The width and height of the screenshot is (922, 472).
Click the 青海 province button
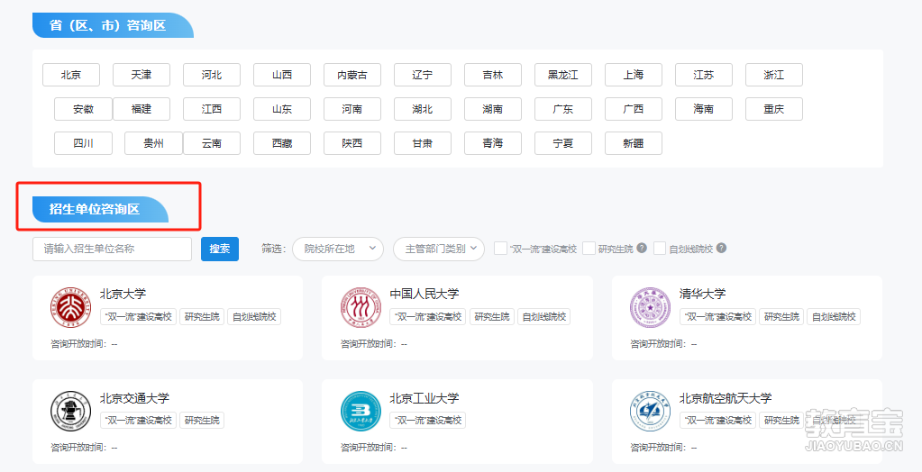pyautogui.click(x=493, y=143)
